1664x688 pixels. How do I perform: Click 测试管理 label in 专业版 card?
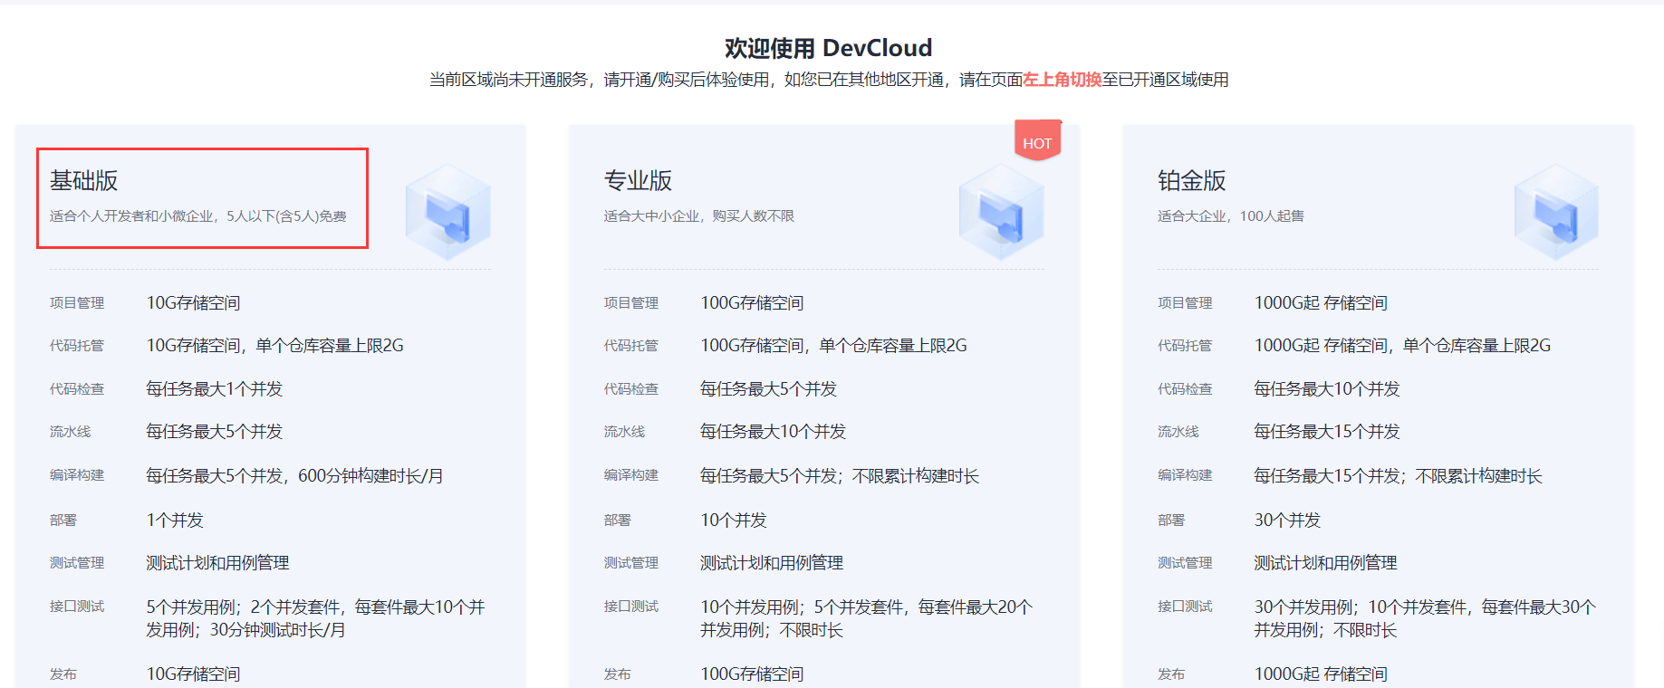click(x=631, y=563)
